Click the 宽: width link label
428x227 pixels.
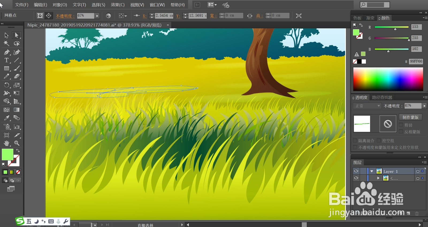point(213,16)
